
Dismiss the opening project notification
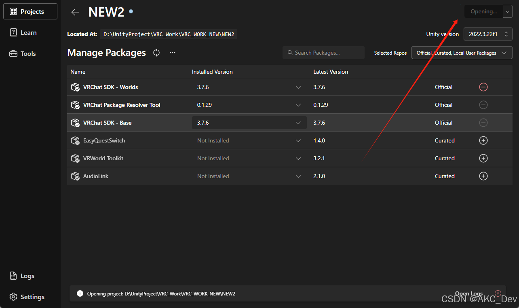[x=498, y=293]
